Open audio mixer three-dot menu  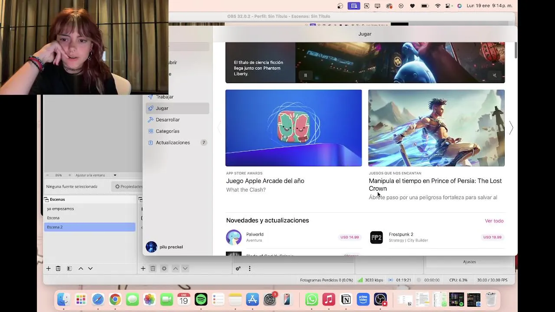(x=249, y=269)
